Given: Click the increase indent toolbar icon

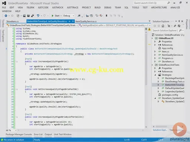Looking at the screenshot, I should (x=91, y=16).
